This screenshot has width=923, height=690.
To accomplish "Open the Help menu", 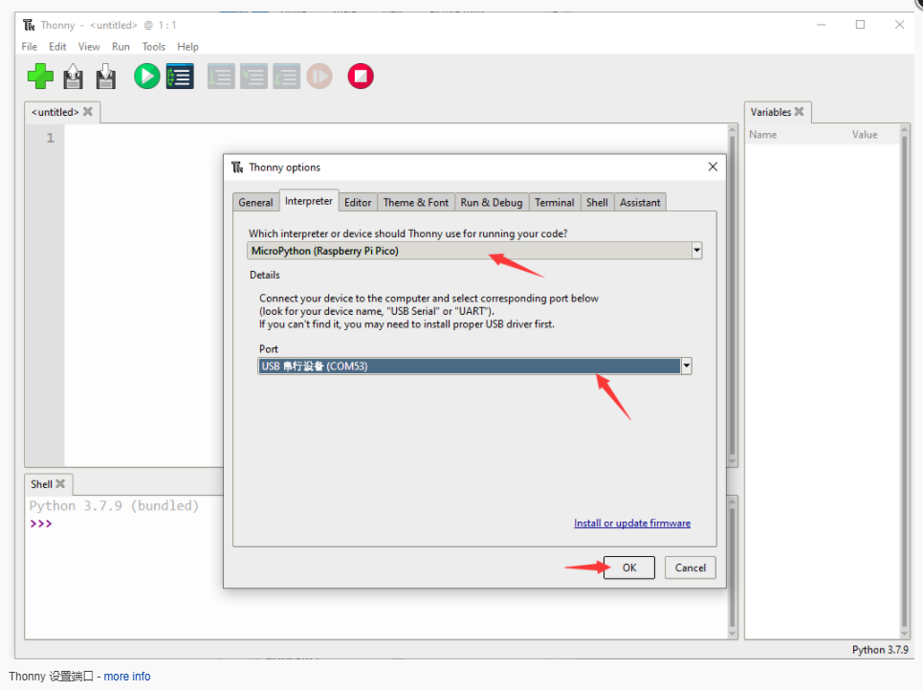I will tap(187, 47).
